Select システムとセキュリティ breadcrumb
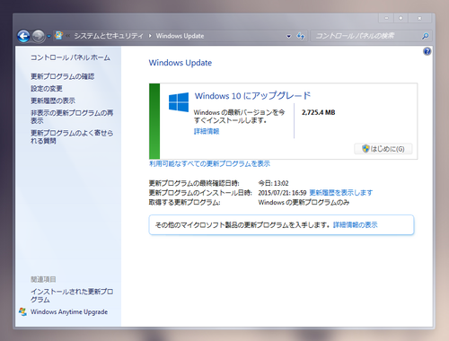Image resolution: width=449 pixels, height=341 pixels. point(109,36)
